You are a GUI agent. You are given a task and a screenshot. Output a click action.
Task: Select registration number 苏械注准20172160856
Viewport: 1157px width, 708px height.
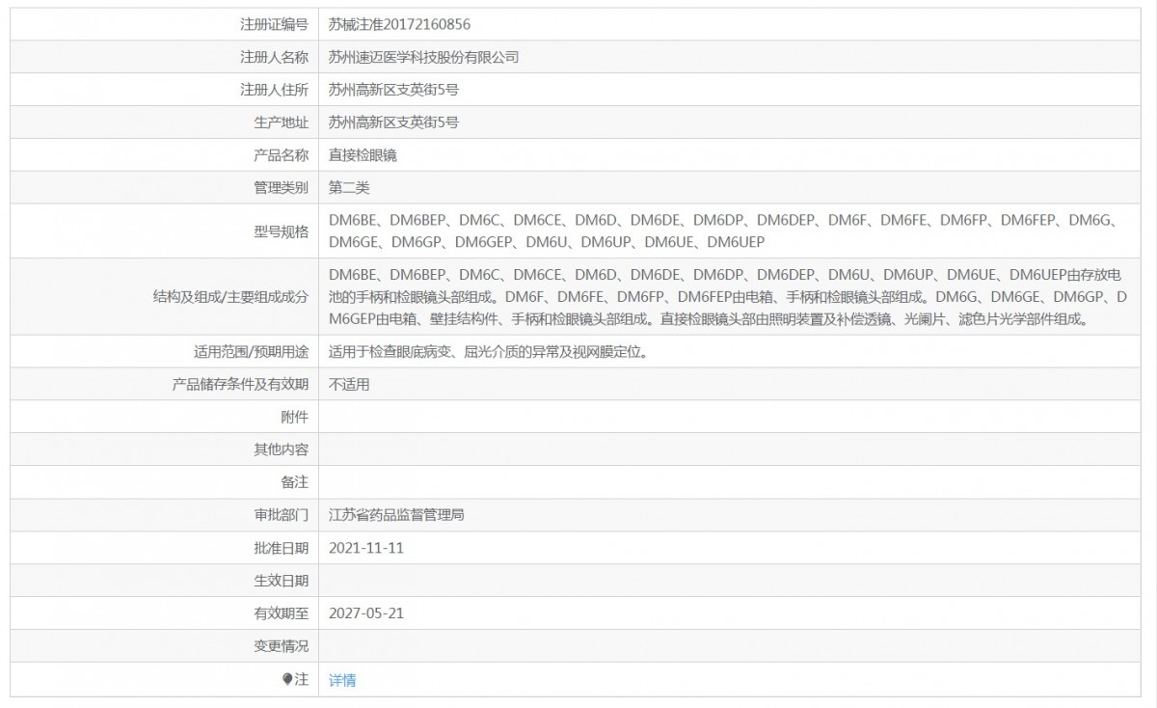pyautogui.click(x=400, y=24)
